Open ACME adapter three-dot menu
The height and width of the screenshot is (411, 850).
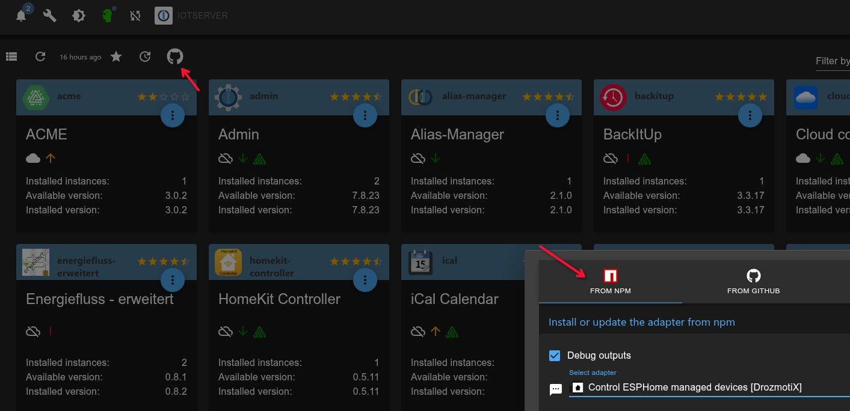pyautogui.click(x=173, y=115)
